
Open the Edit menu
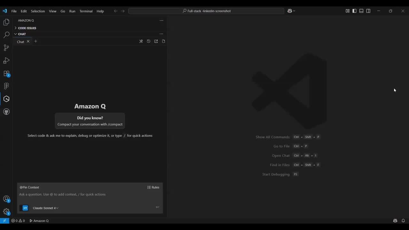coord(24,11)
